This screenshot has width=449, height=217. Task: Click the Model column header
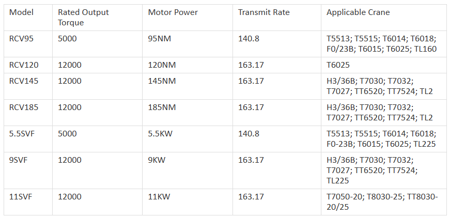pos(28,18)
